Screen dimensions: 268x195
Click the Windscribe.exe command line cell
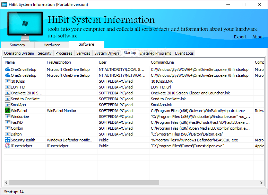[200, 117]
